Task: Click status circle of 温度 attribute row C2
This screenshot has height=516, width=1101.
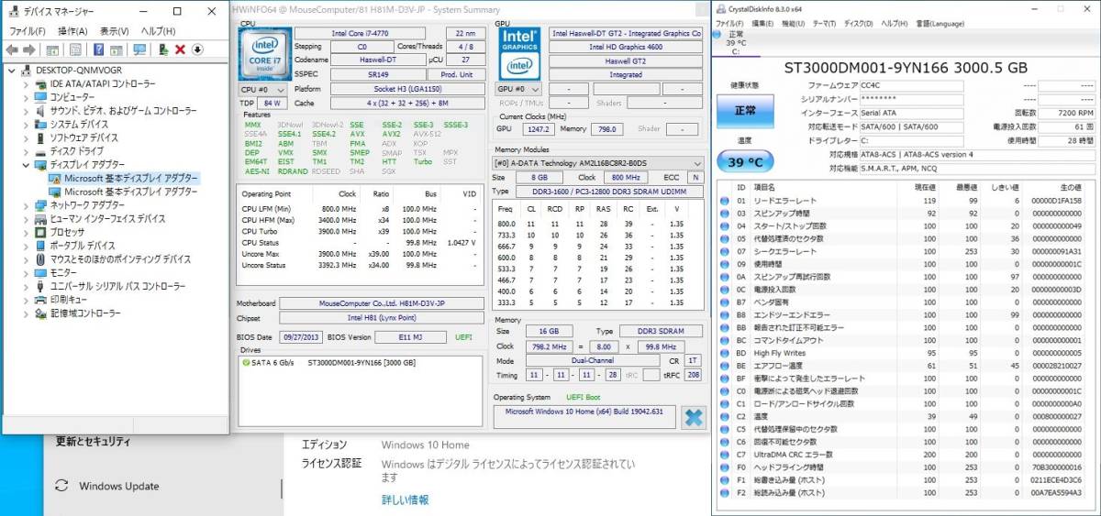Action: tap(726, 416)
